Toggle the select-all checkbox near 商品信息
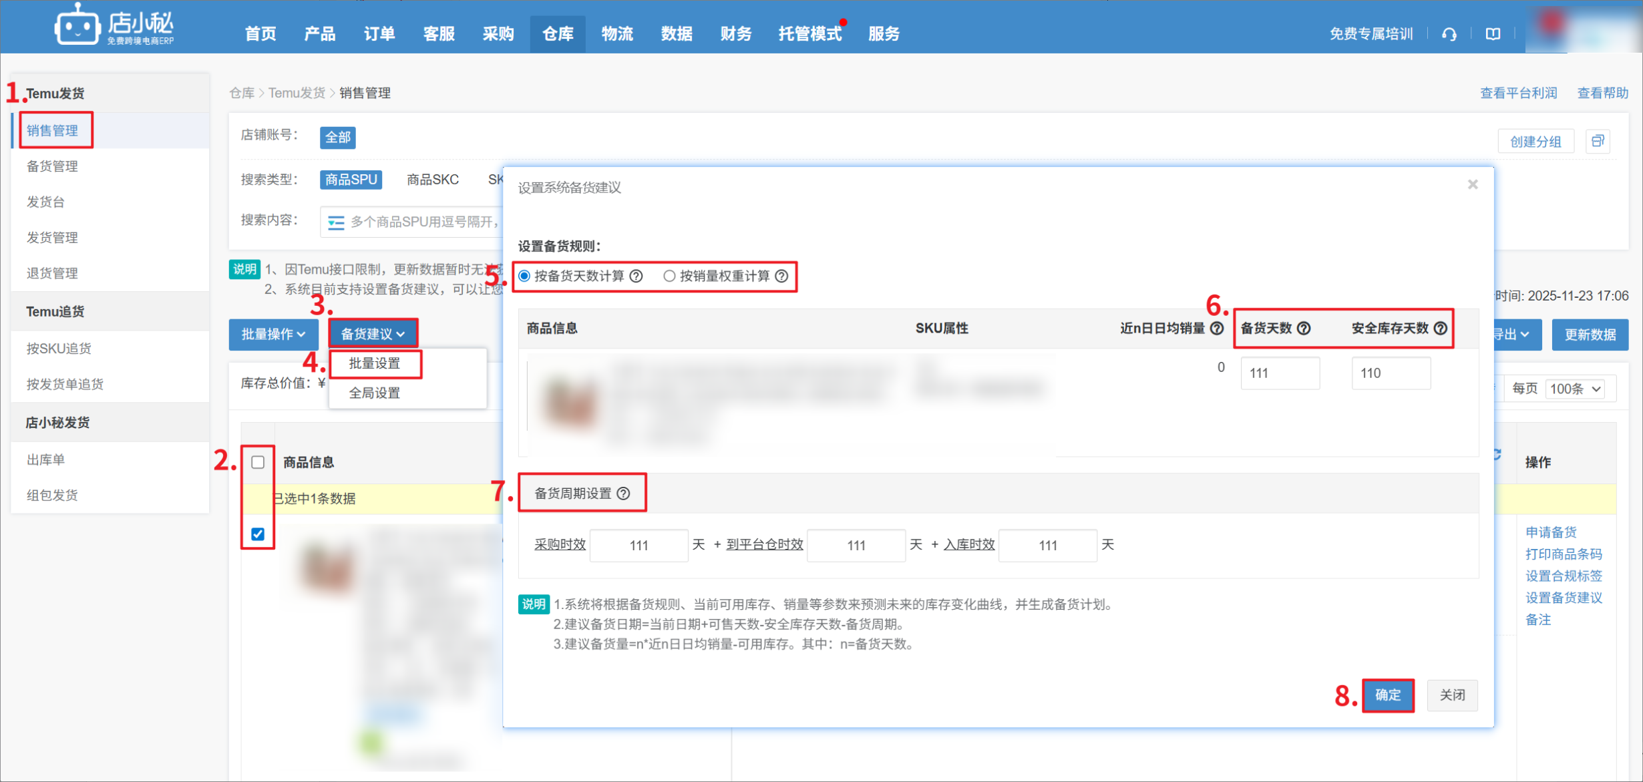This screenshot has height=782, width=1643. (258, 462)
